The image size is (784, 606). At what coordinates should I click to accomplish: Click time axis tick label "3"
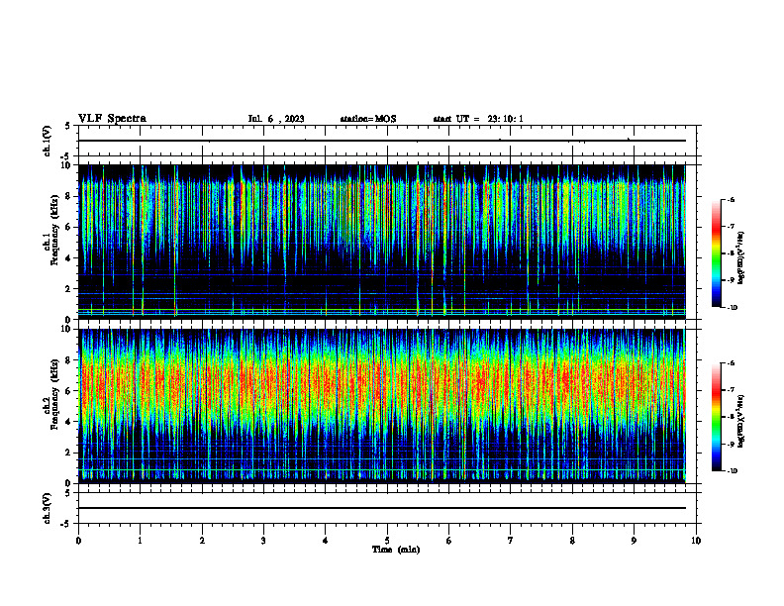pos(263,541)
